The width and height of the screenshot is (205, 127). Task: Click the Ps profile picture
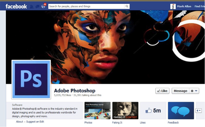[31, 79]
